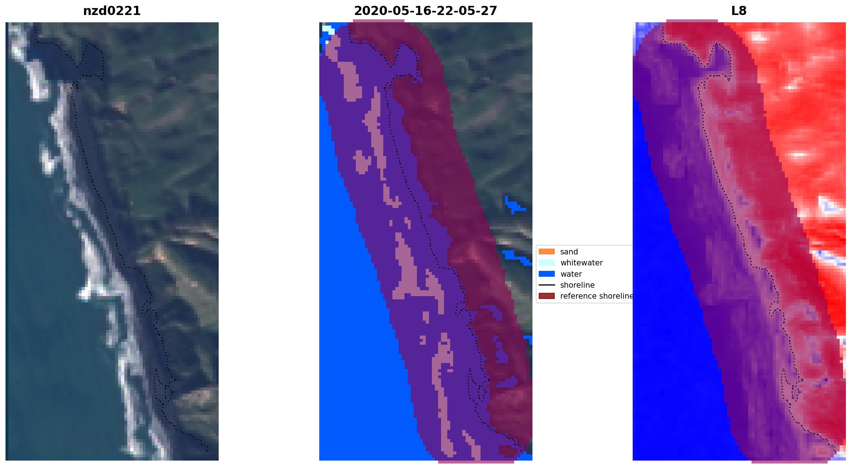Viewport: 851px width, 469px height.
Task: Click the water legend label text
Action: 571,274
